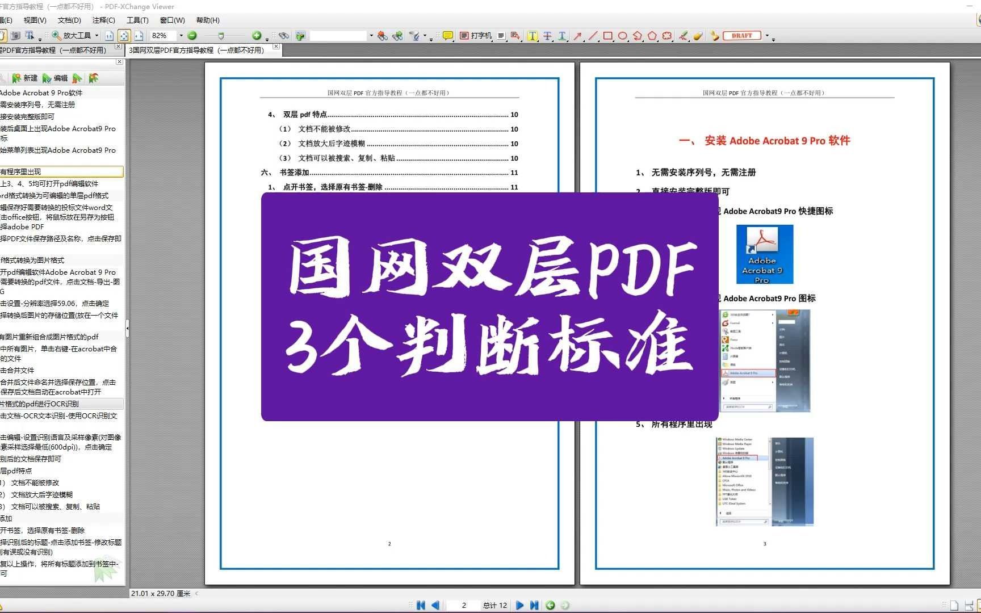
Task: Open the 窗口(W) menu
Action: click(172, 20)
